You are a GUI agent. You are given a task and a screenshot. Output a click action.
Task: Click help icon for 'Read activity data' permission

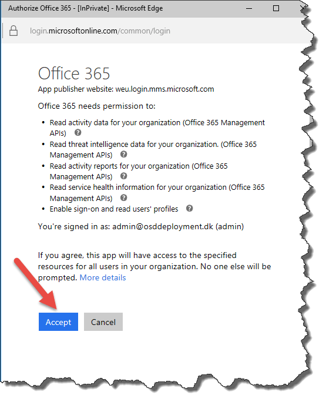pos(78,133)
